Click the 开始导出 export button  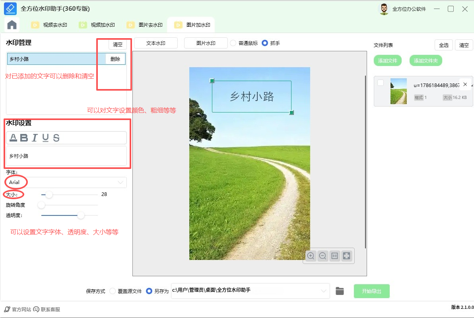tap(371, 291)
